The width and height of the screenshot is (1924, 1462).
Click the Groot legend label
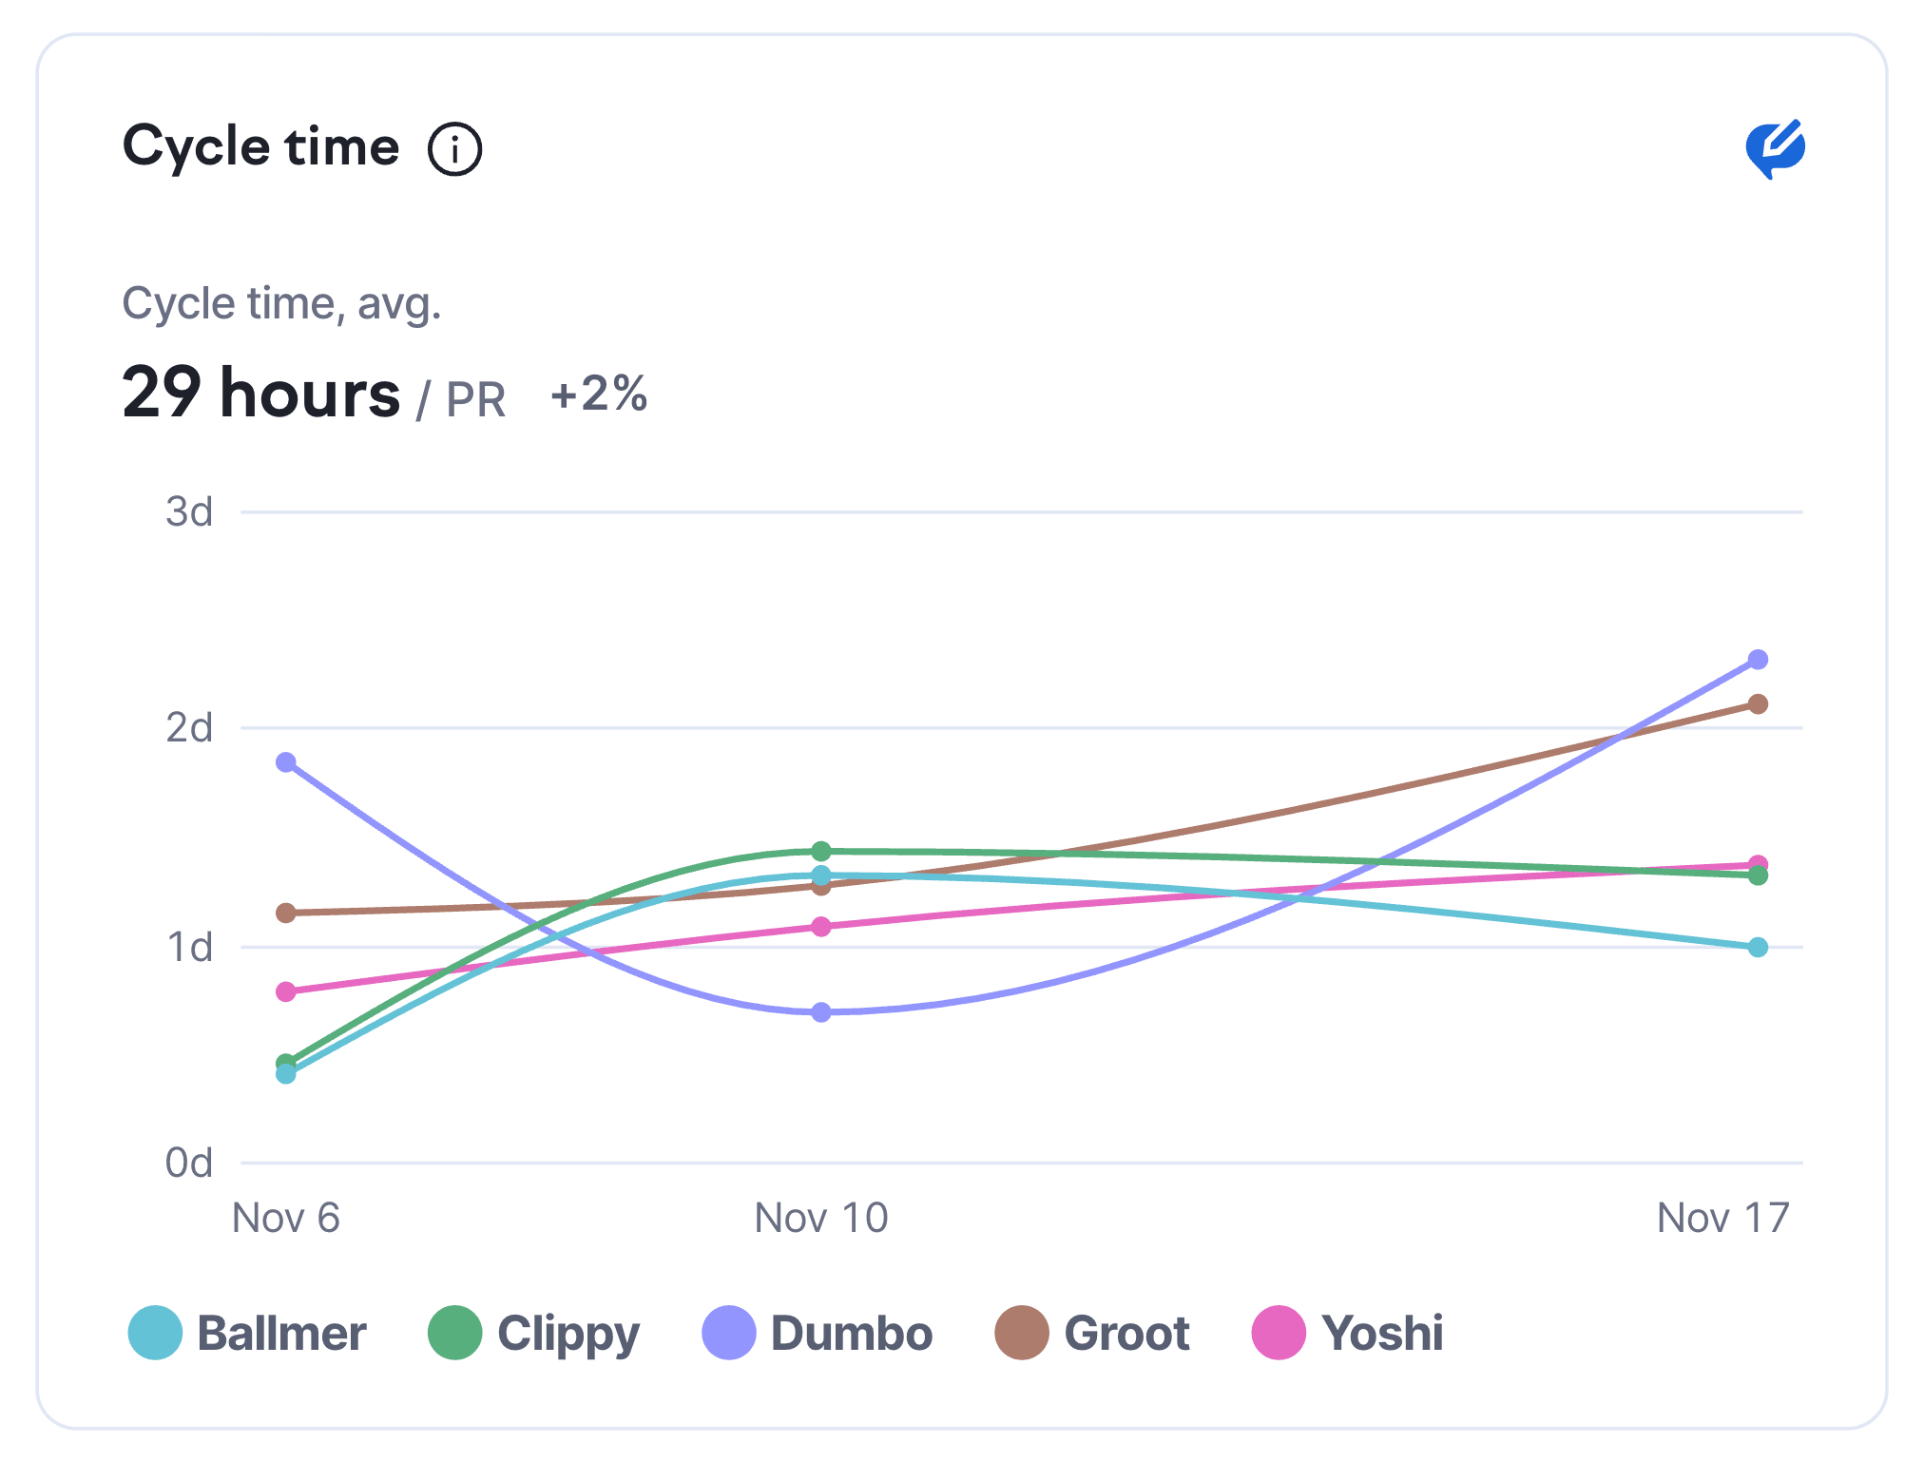(1126, 1333)
